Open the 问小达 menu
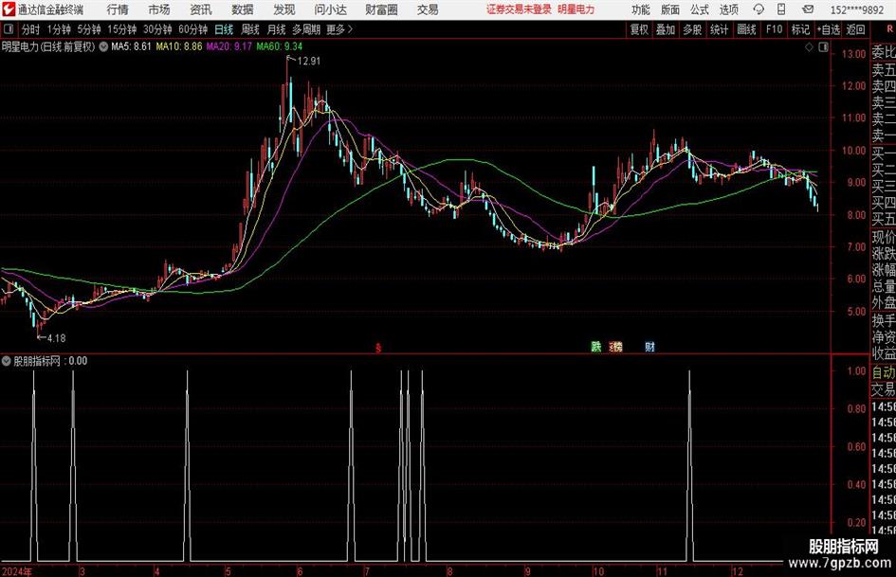This screenshot has width=896, height=577. coord(330,9)
